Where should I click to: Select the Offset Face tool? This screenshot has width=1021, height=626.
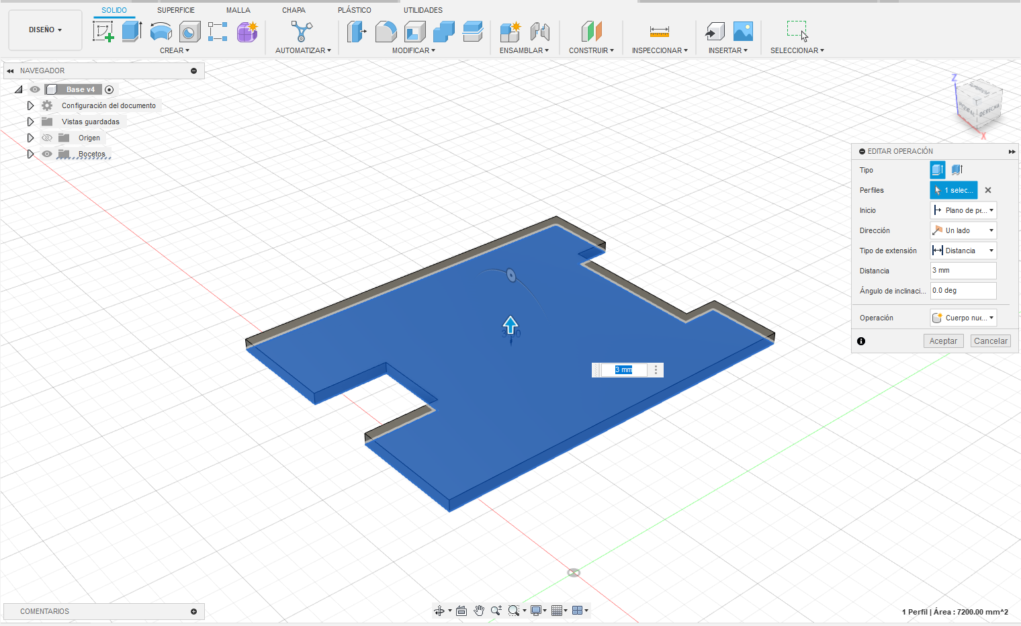[x=472, y=31]
